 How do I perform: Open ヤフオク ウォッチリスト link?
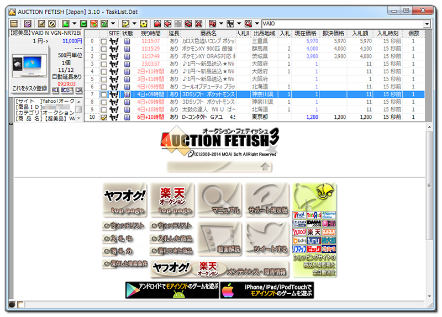coord(124,226)
